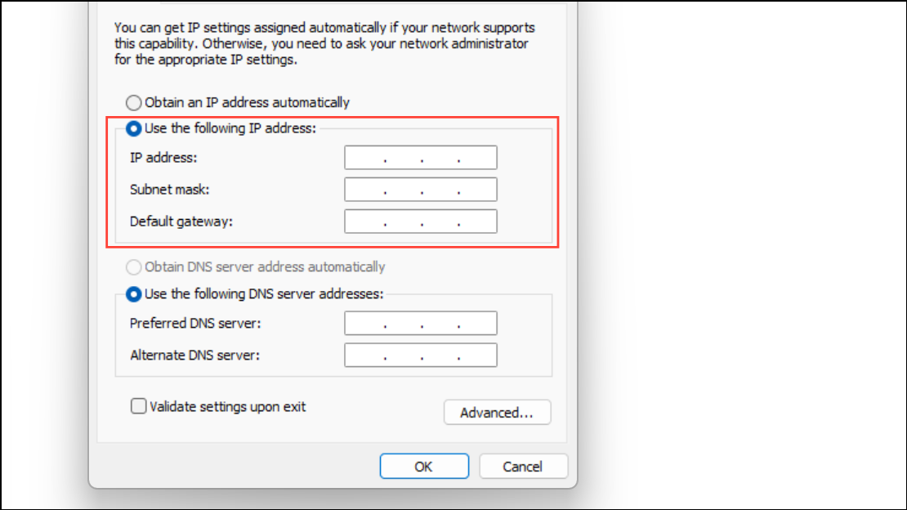
Task: Open the Advanced settings dialog
Action: click(x=497, y=413)
